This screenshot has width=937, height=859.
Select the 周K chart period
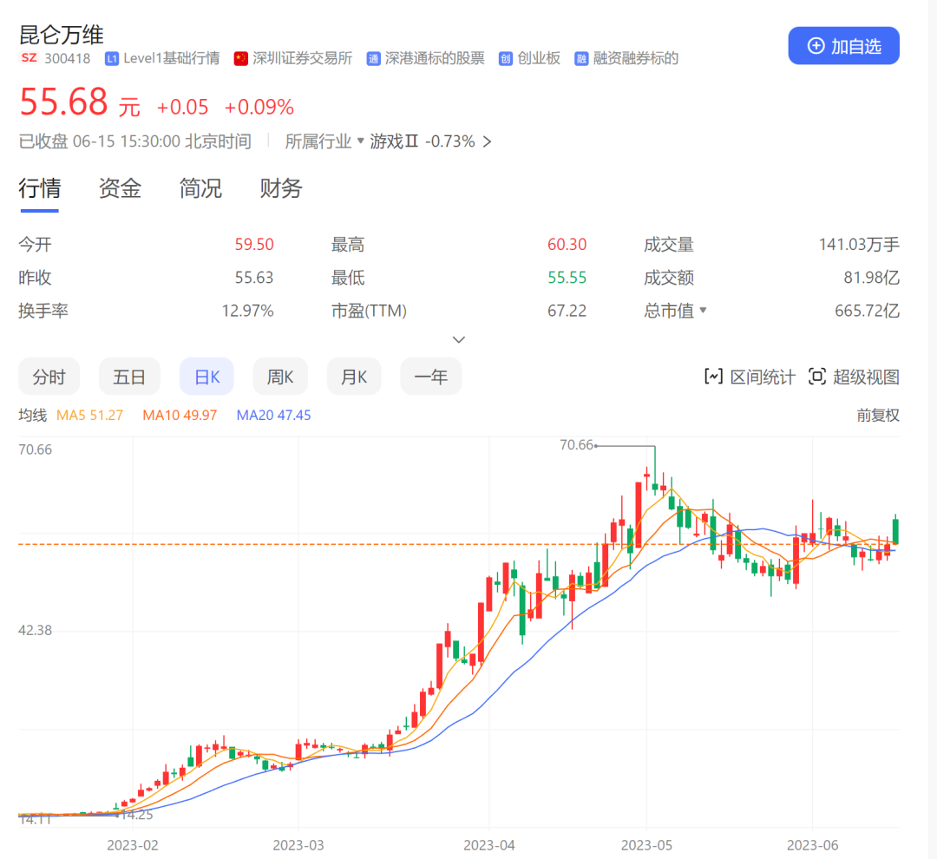click(x=280, y=377)
